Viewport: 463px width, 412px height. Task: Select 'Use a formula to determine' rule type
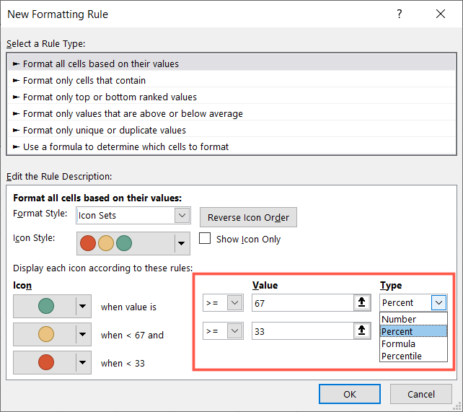[x=125, y=146]
